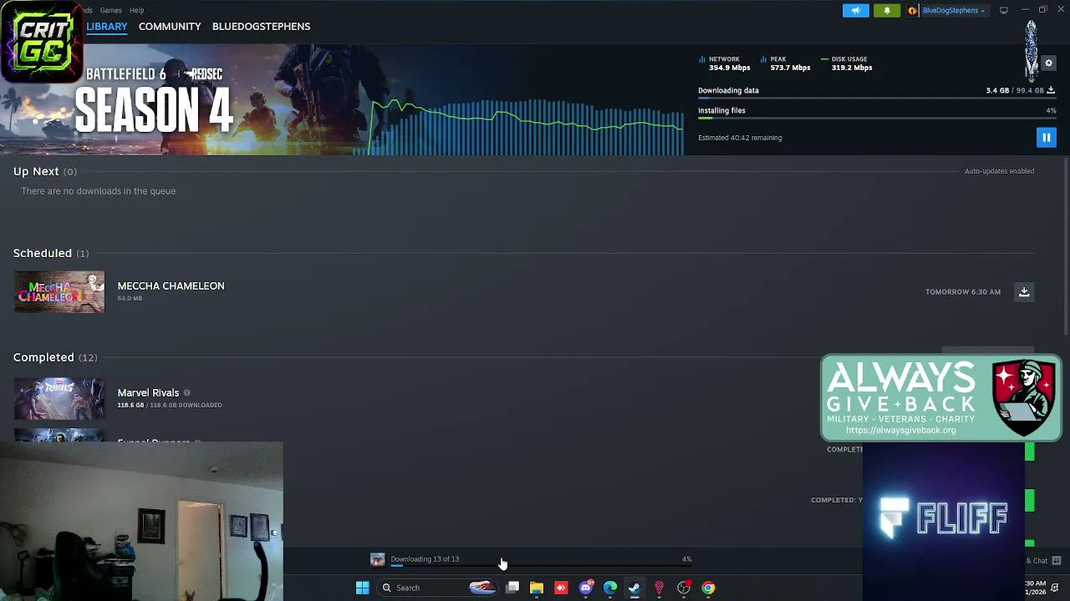The height and width of the screenshot is (601, 1070).
Task: Open the BLUEDOGSTEPHENS profile tab
Action: tap(261, 27)
